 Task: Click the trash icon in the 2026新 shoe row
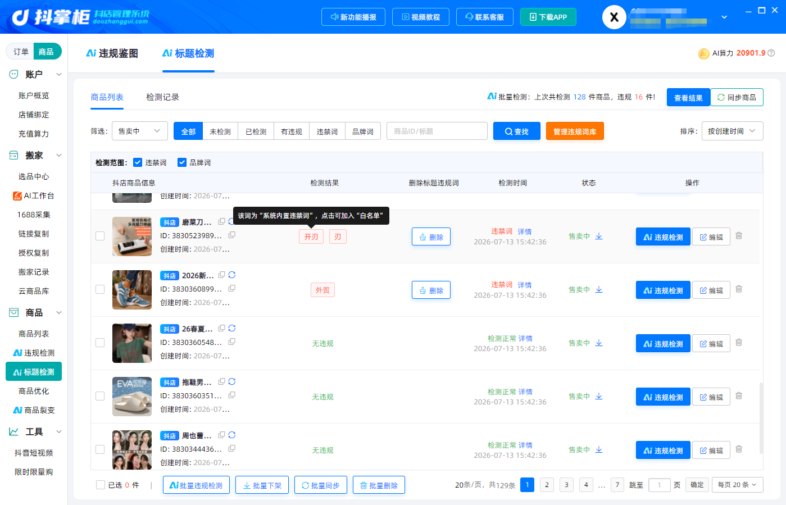[x=739, y=289]
